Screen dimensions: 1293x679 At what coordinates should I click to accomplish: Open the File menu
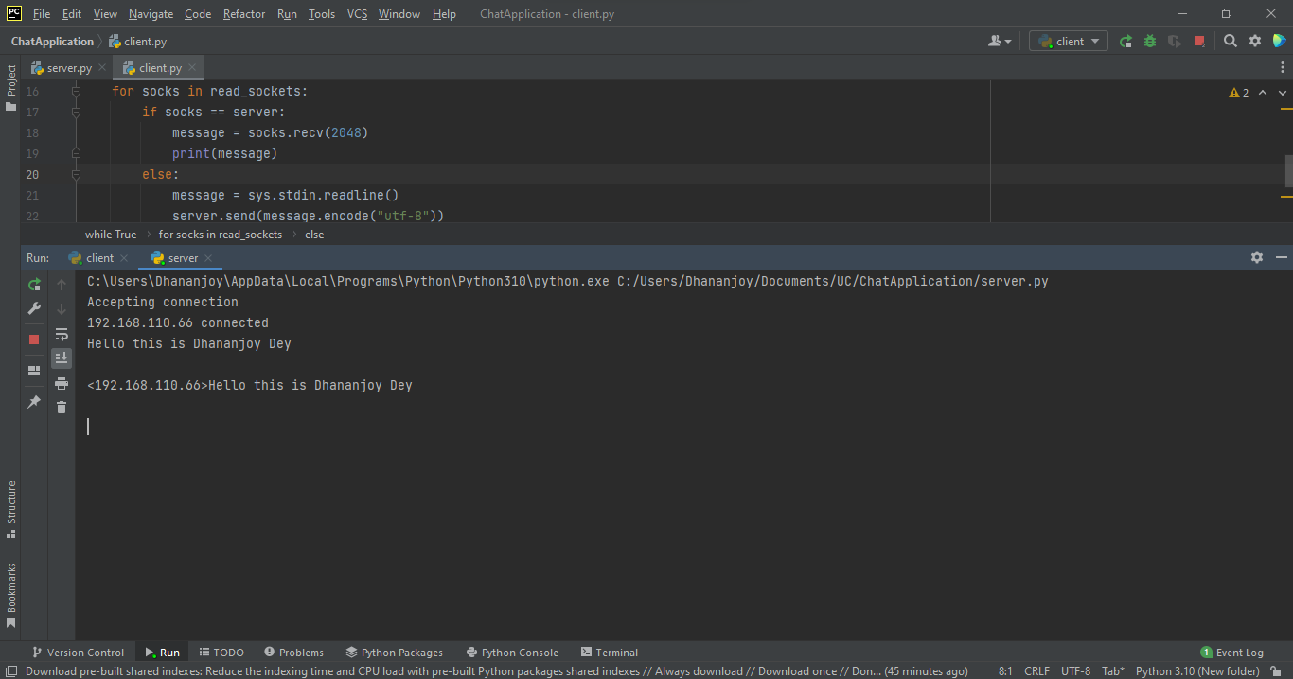point(42,14)
